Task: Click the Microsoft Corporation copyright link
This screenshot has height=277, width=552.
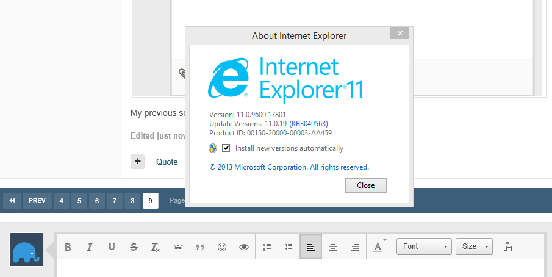Action: [x=289, y=167]
